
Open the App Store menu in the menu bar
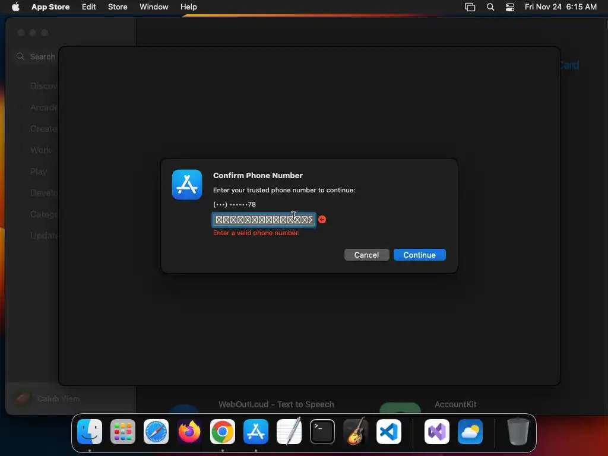tap(50, 7)
